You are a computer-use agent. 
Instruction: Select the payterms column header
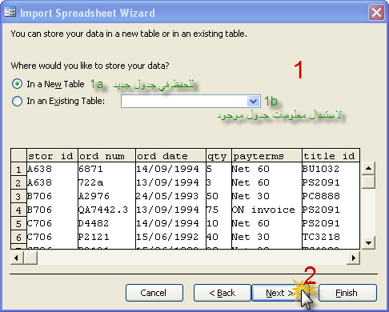(x=267, y=155)
